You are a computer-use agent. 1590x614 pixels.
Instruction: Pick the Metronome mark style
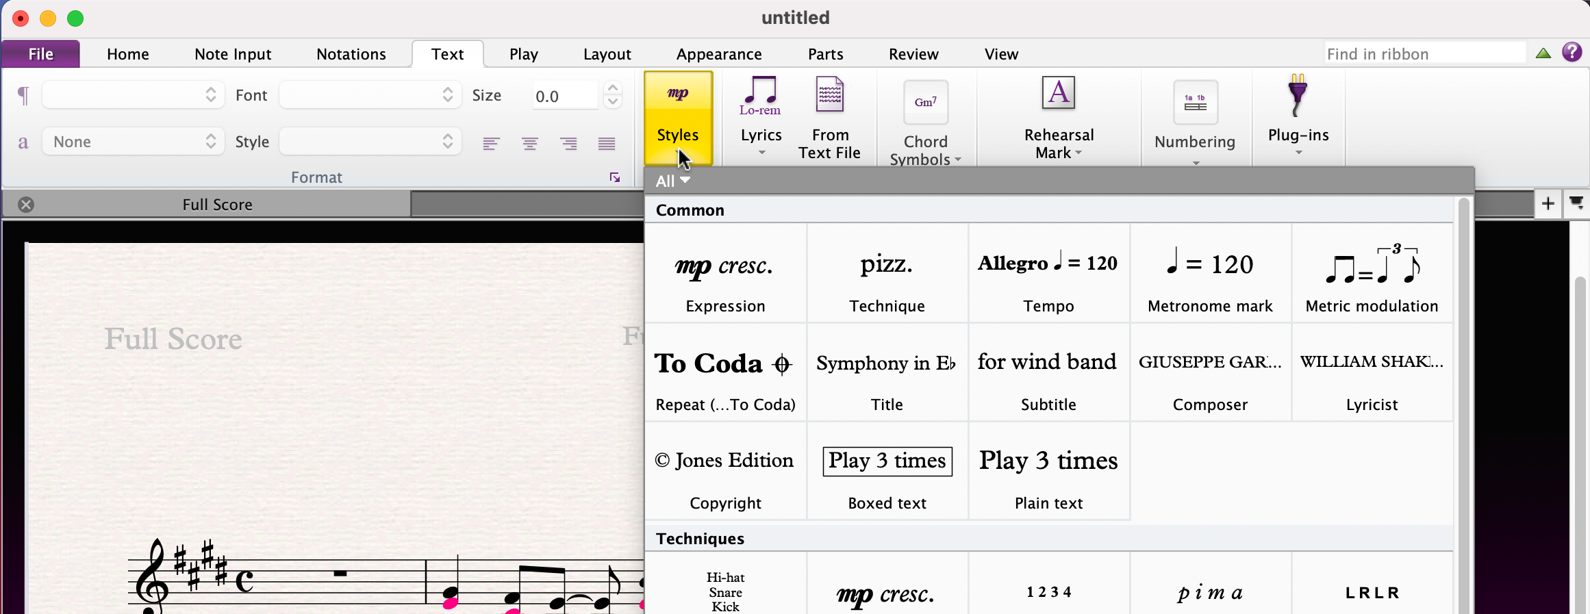pyautogui.click(x=1210, y=273)
